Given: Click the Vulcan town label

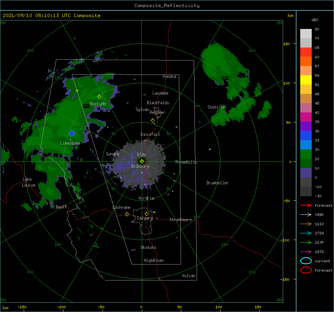Looking at the screenshot, I should [189, 276].
